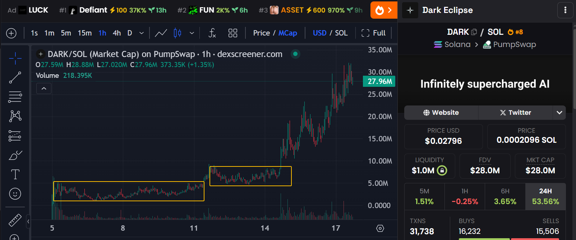
Task: Expand the time interval dropdown arrow
Action: point(142,33)
